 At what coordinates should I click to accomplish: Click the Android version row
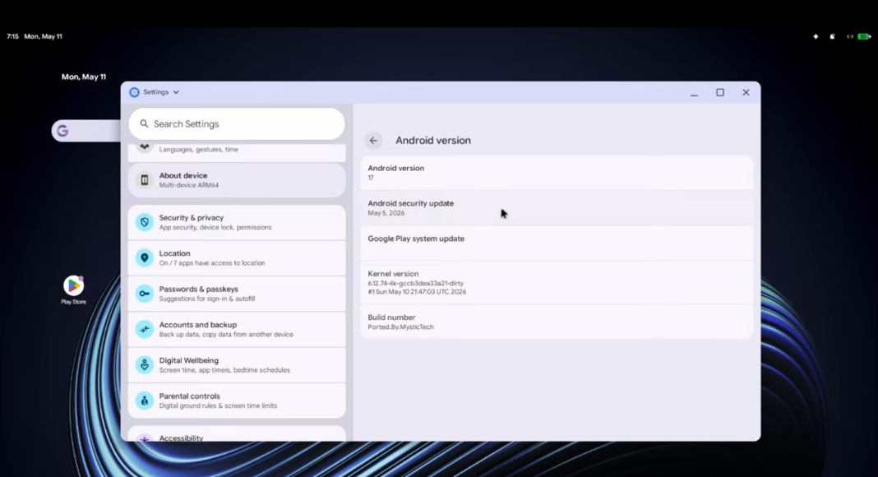coord(557,173)
